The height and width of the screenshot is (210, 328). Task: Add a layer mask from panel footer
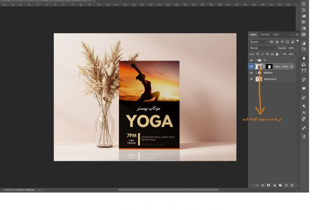268,185
